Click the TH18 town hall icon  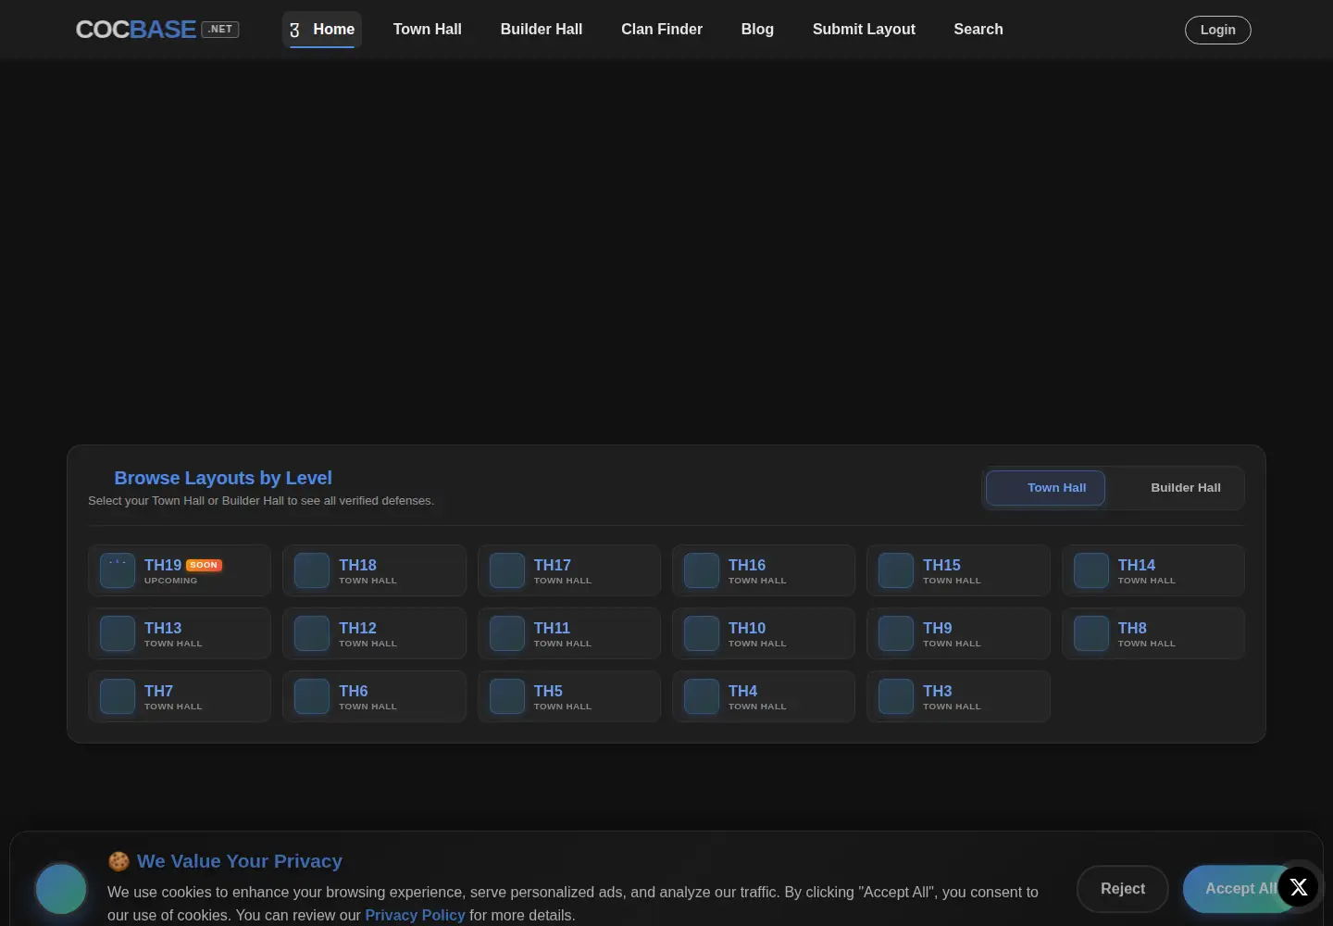[312, 570]
